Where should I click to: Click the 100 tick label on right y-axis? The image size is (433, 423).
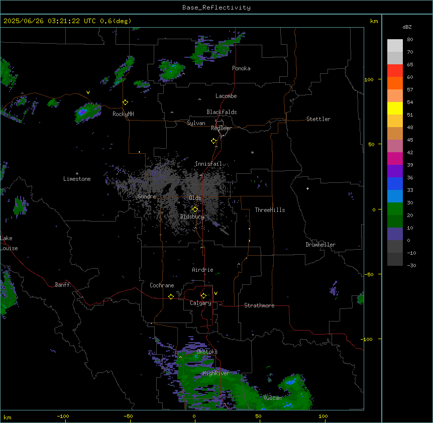369,79
